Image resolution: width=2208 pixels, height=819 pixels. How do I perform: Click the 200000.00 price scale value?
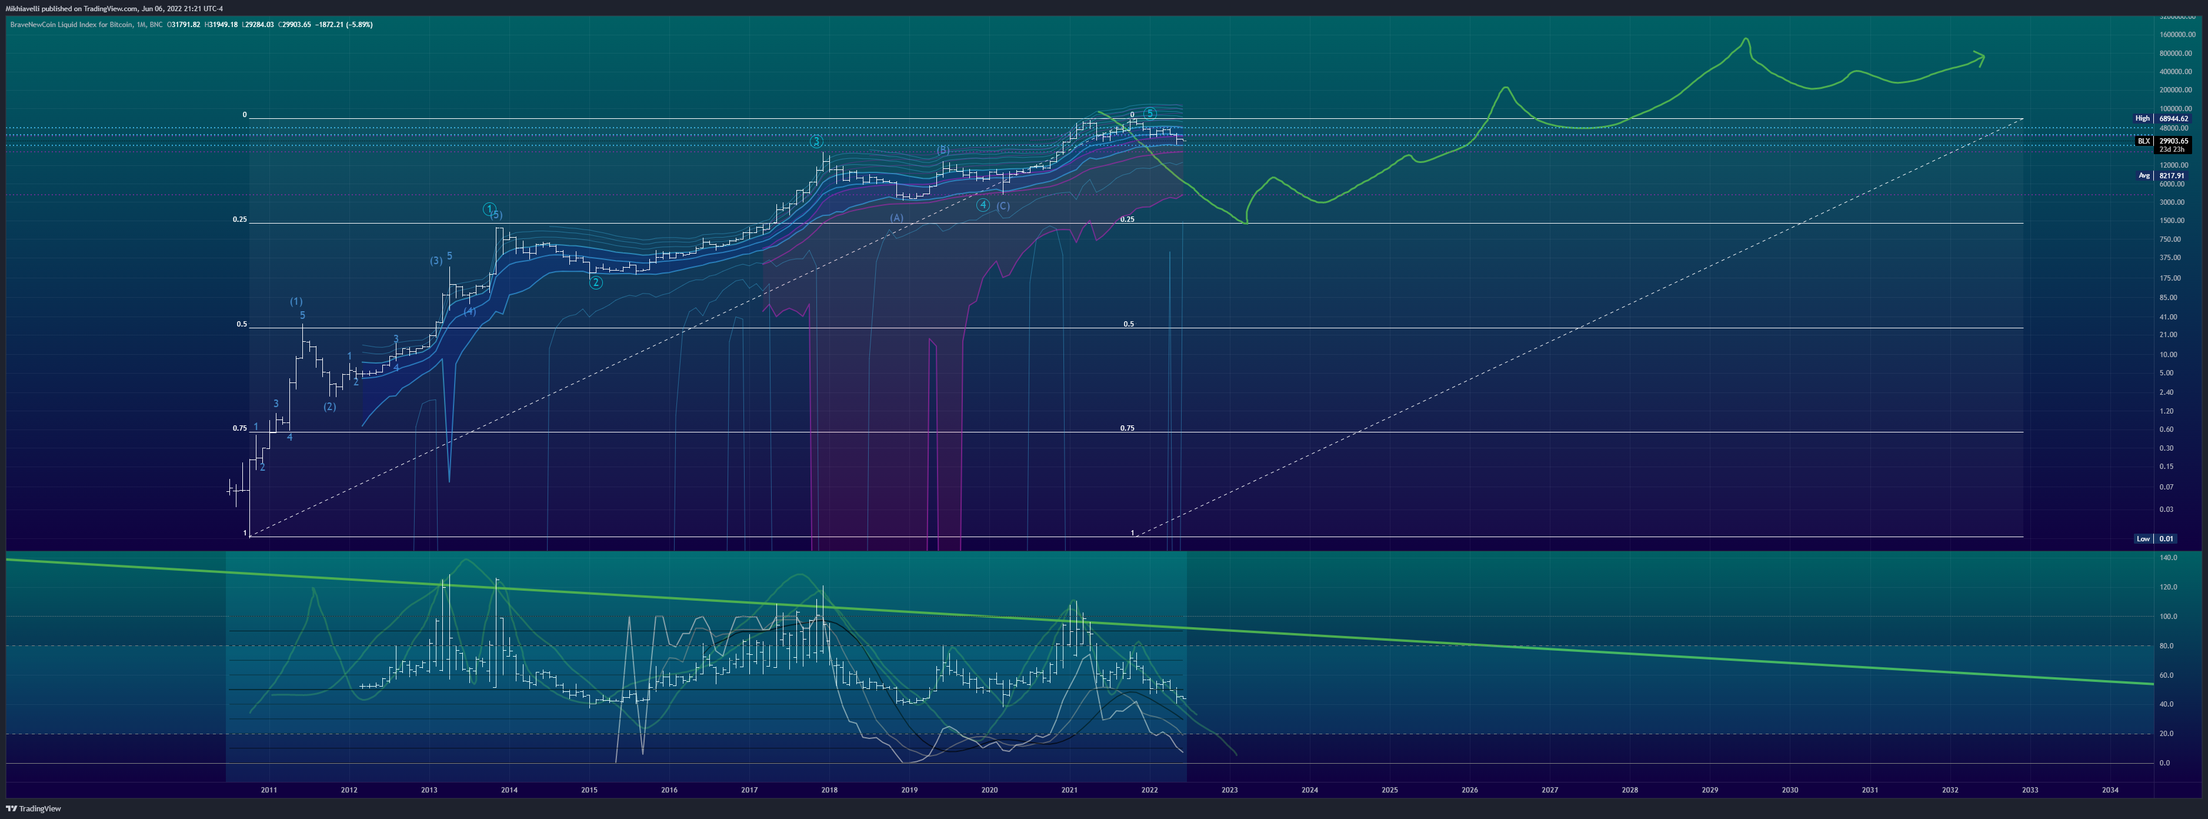(x=2177, y=90)
